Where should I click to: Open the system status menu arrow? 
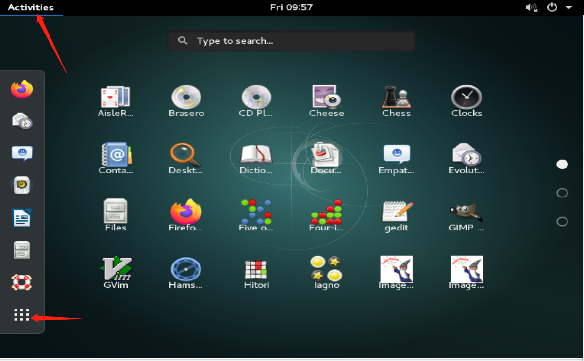[x=569, y=7]
